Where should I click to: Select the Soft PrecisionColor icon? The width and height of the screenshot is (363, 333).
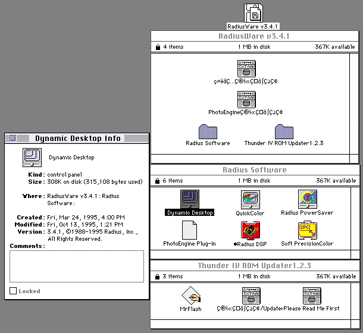coord(308,230)
